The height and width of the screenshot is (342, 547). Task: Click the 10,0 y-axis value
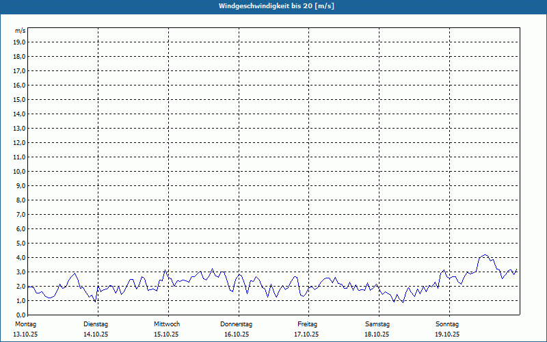pos(20,171)
